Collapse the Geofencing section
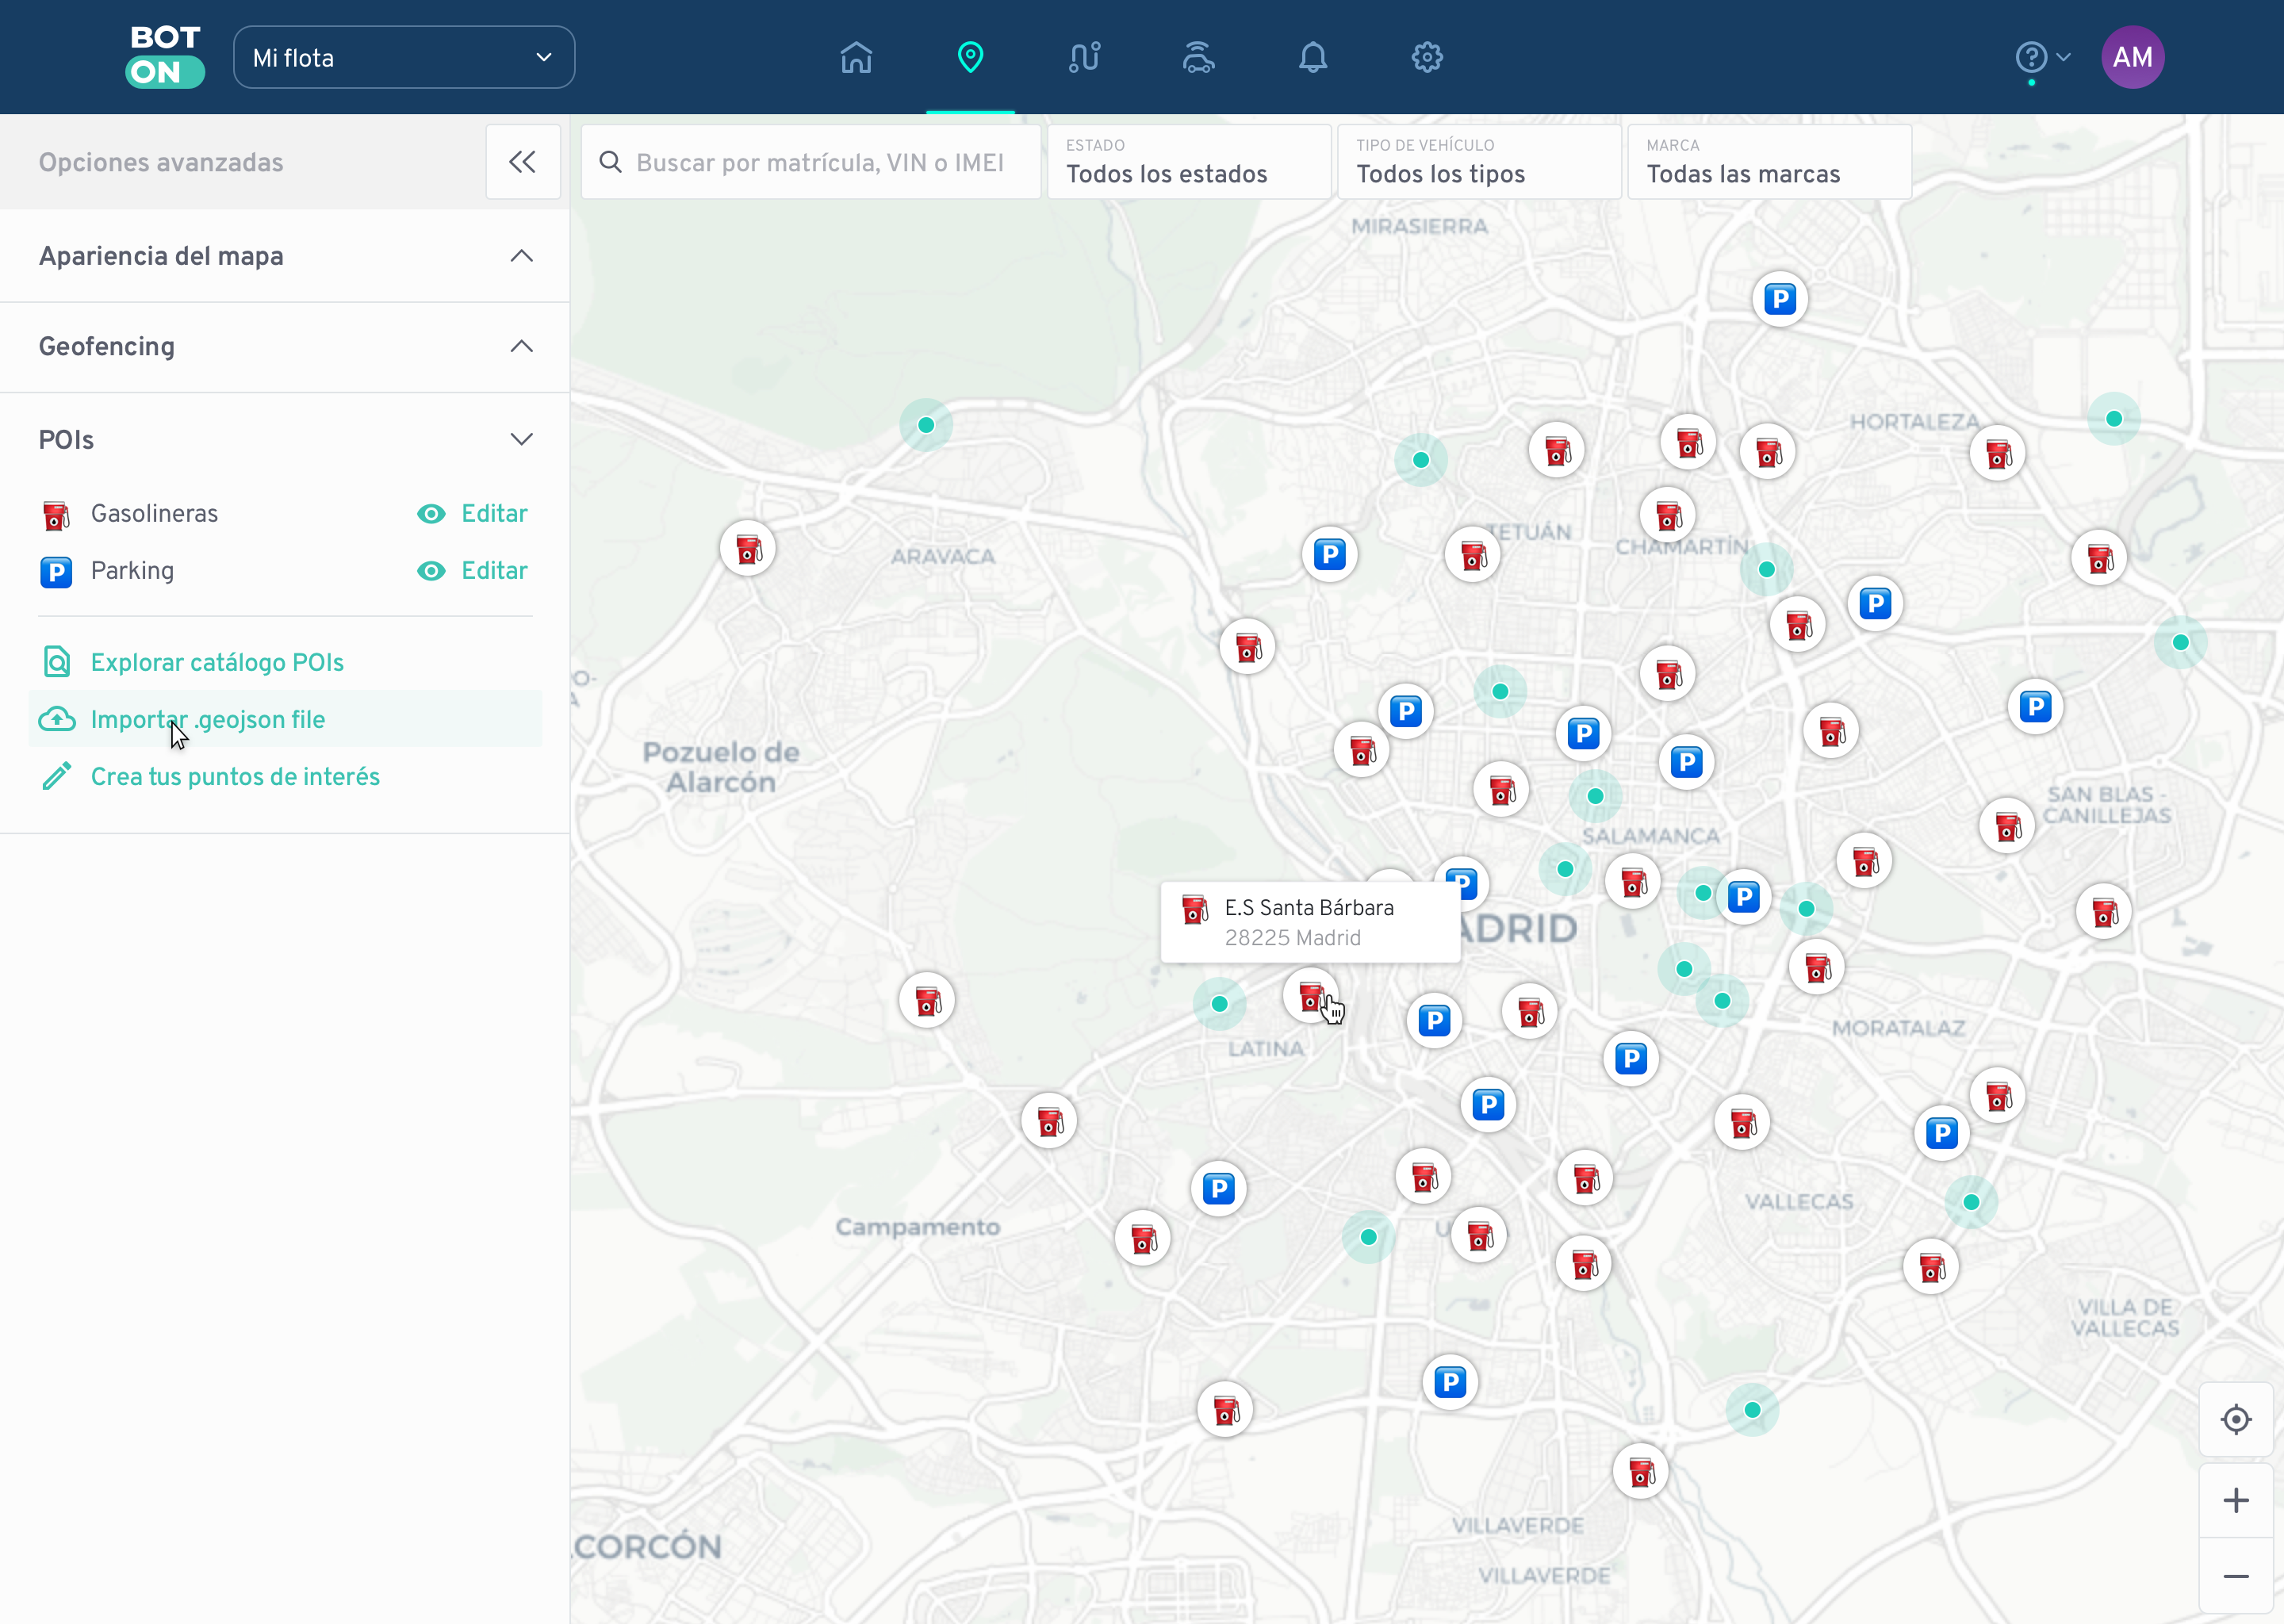Screen dimensions: 2284x1624 tap(521, 346)
